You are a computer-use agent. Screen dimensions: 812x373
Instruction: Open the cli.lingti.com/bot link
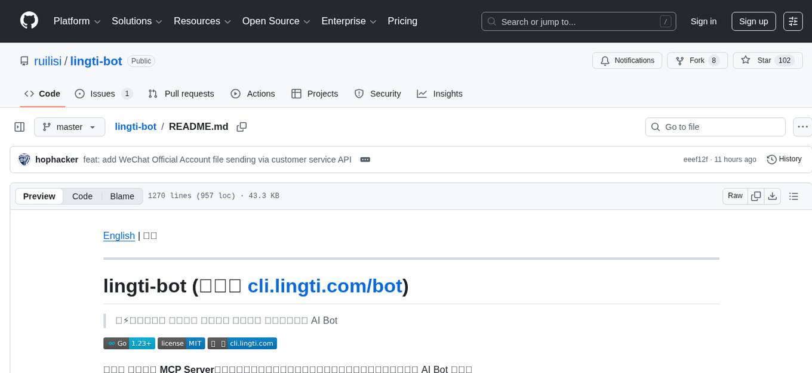[325, 286]
